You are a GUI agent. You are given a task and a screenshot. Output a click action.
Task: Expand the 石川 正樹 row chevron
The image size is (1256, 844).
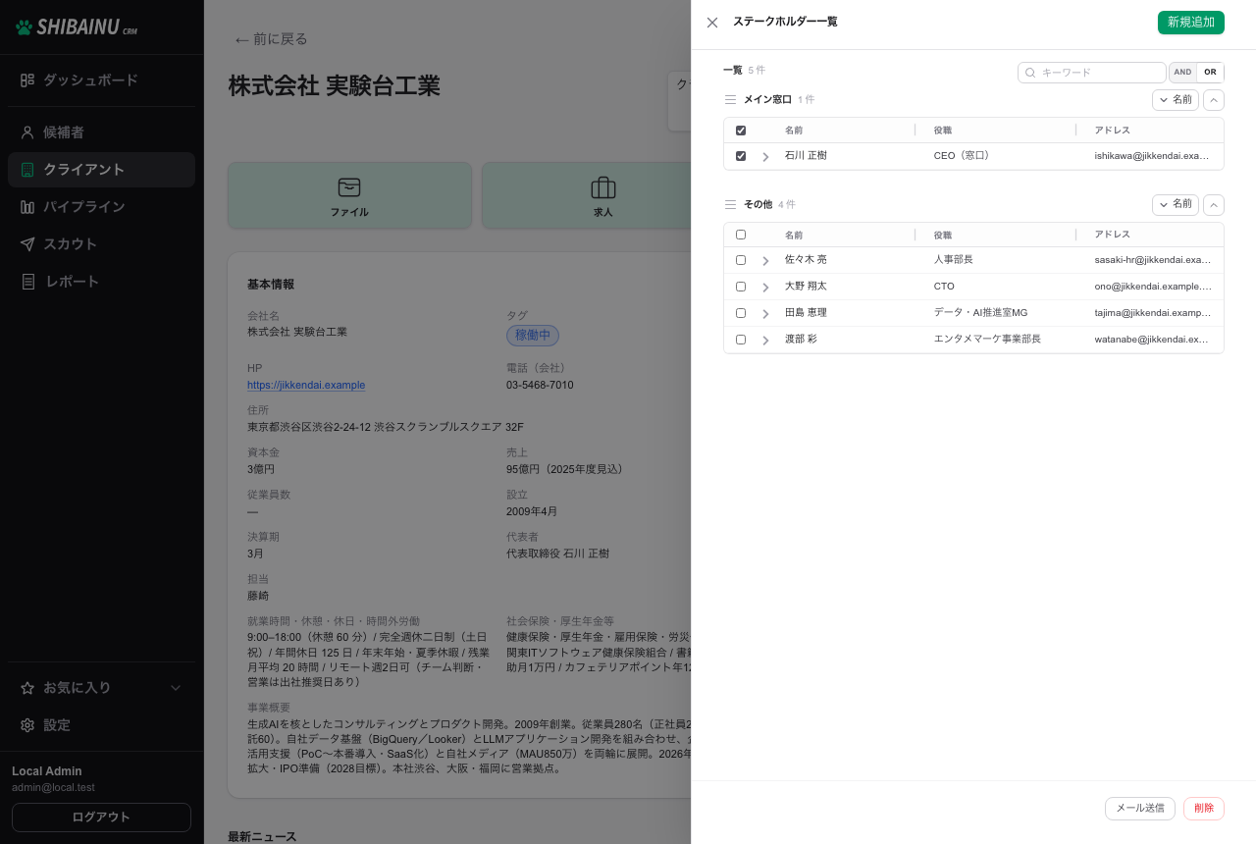coord(765,157)
